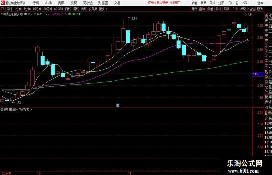Screen dimensions: 272x175
Task: Click the 通达信 app logo icon
Action: [x=3, y=3]
